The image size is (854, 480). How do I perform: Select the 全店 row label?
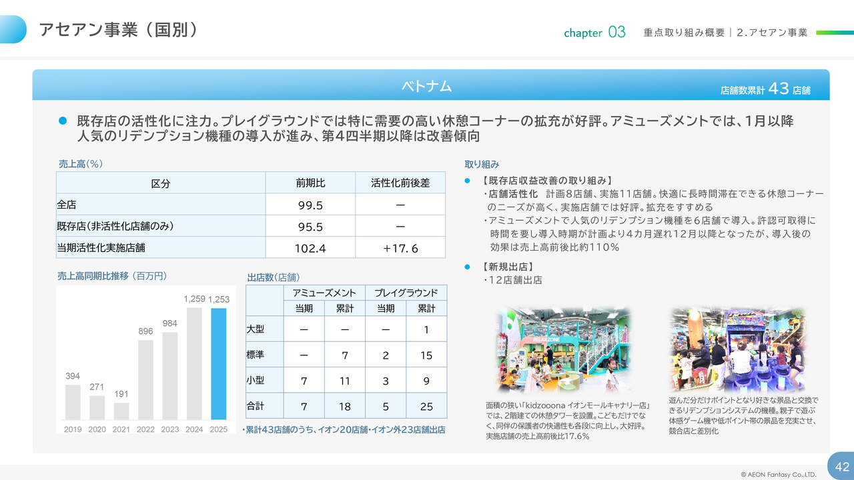click(67, 205)
